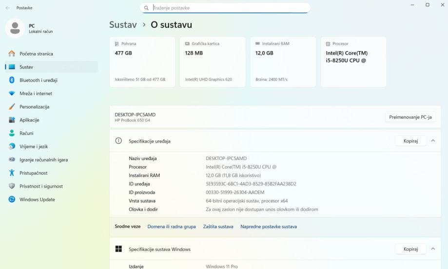
Task: Select Sustav in the sidebar
Action: pos(51,67)
